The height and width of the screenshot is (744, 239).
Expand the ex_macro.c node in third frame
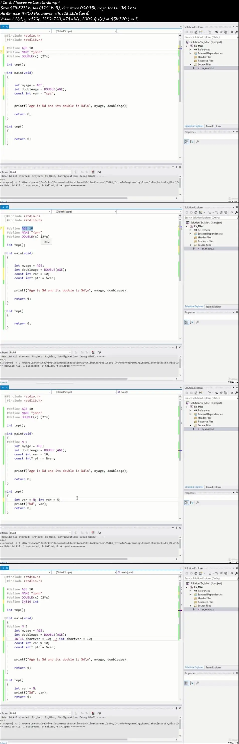click(x=194, y=429)
